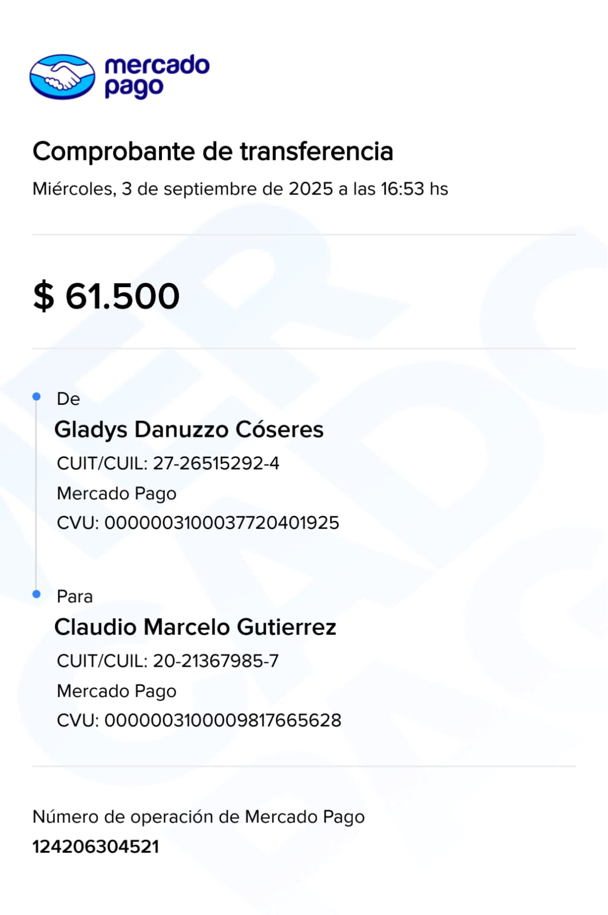
Task: Click the Mercado Pago handshake logo
Action: pyautogui.click(x=62, y=77)
